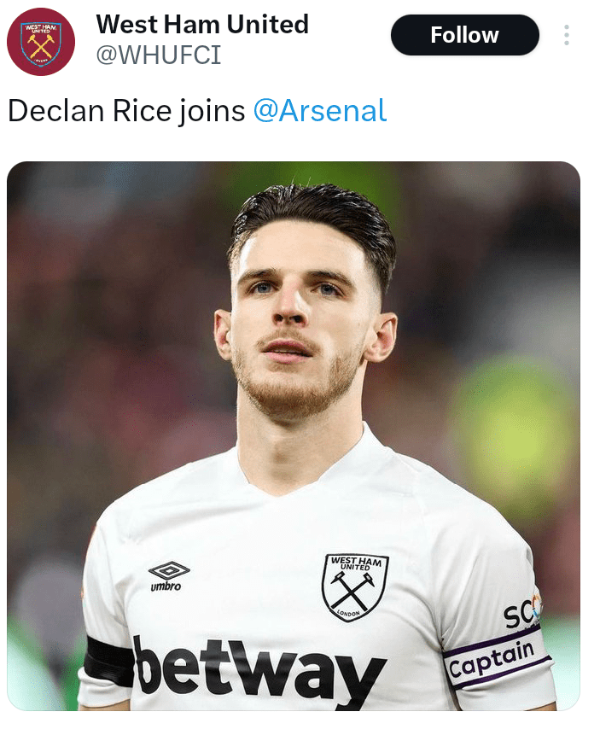Click the West Ham United display name

click(202, 24)
